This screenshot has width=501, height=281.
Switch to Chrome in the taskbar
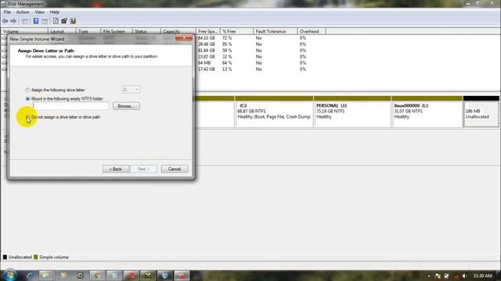coord(97,276)
